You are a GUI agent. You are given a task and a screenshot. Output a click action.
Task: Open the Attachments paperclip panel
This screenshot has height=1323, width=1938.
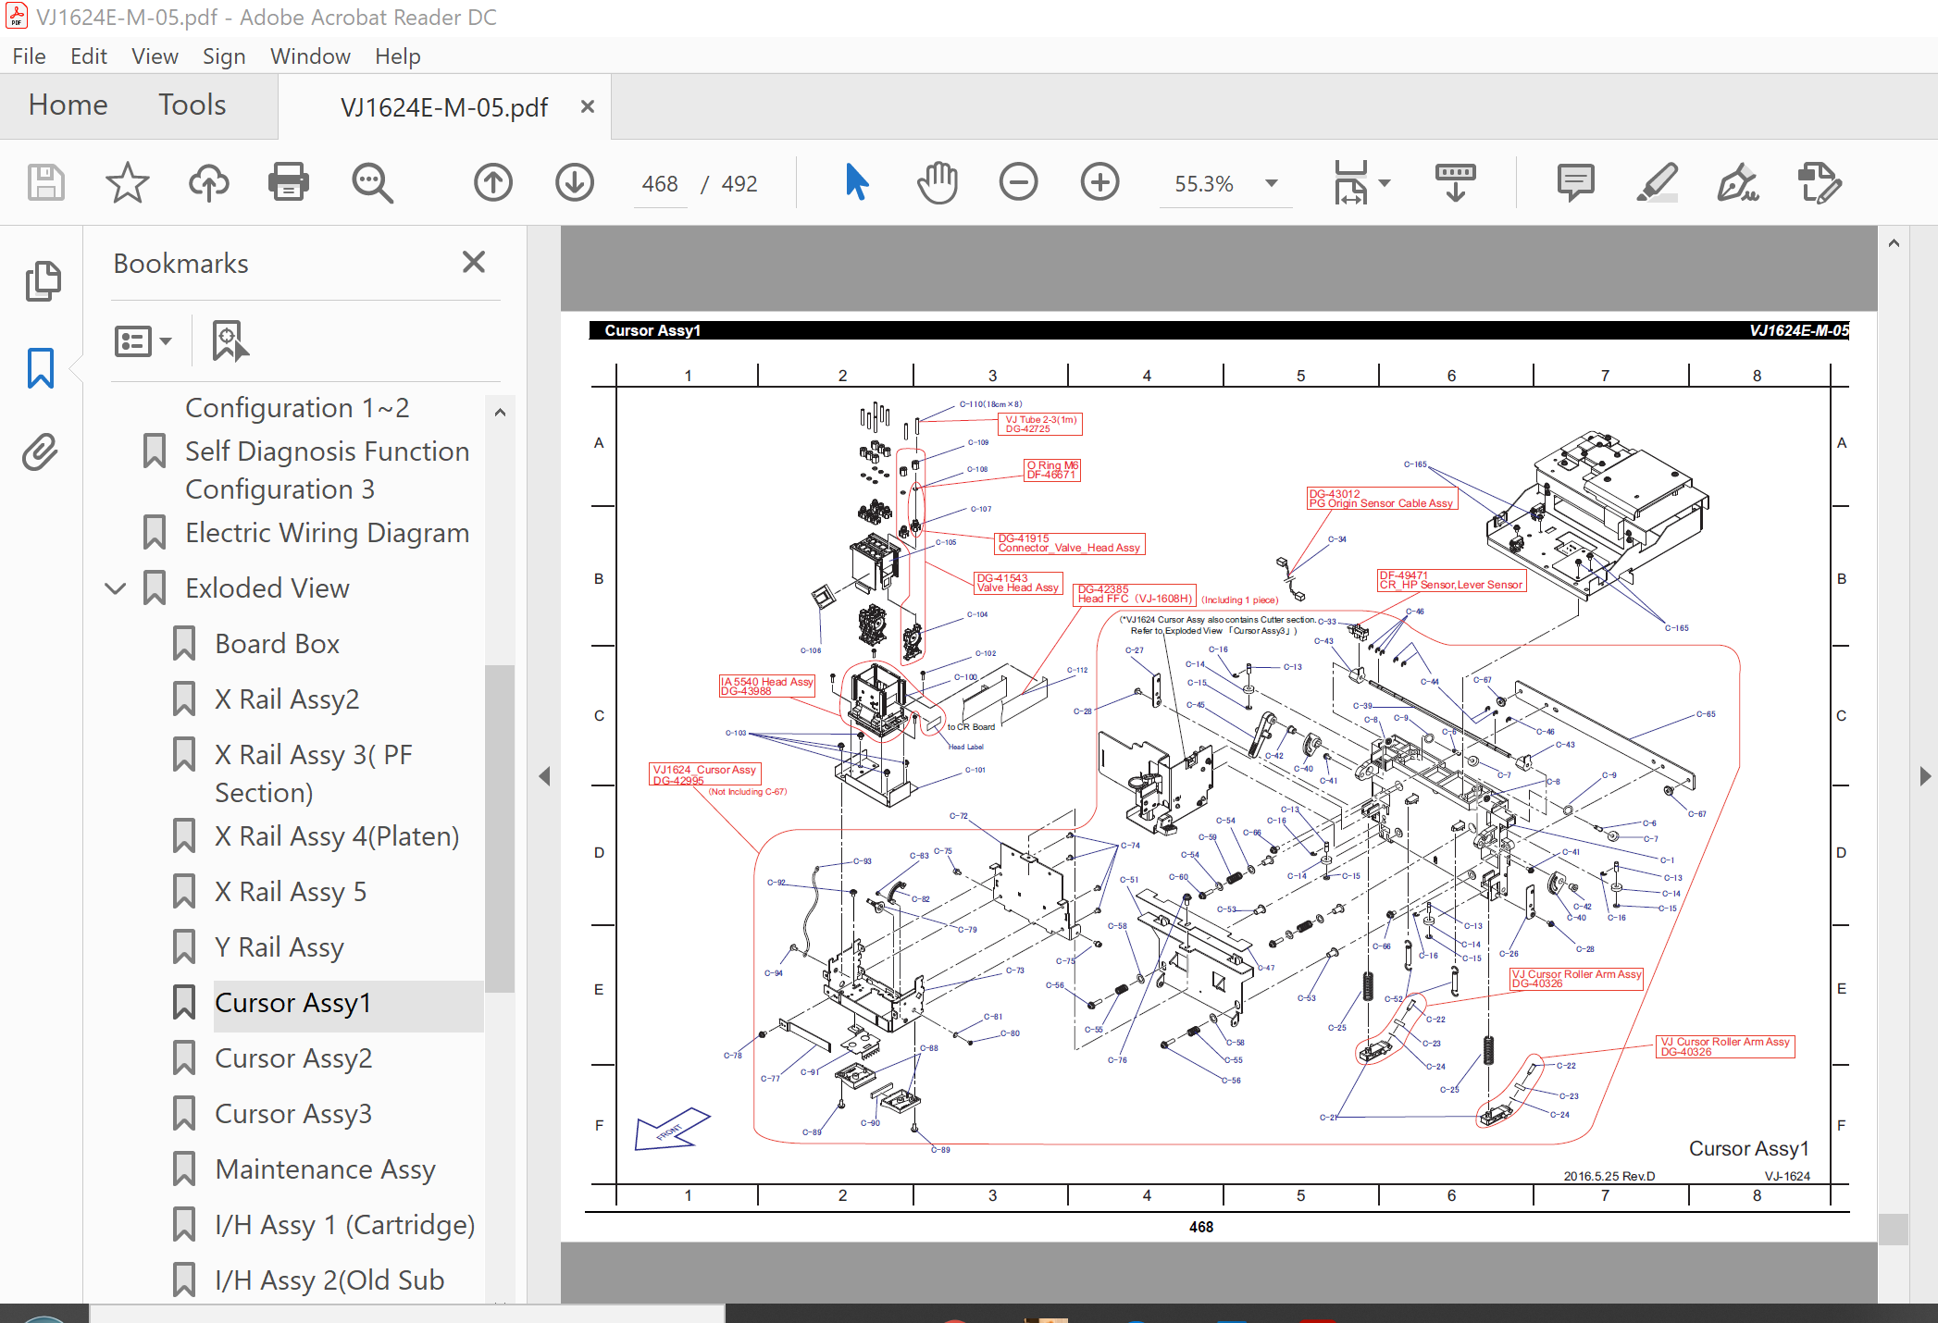tap(41, 452)
